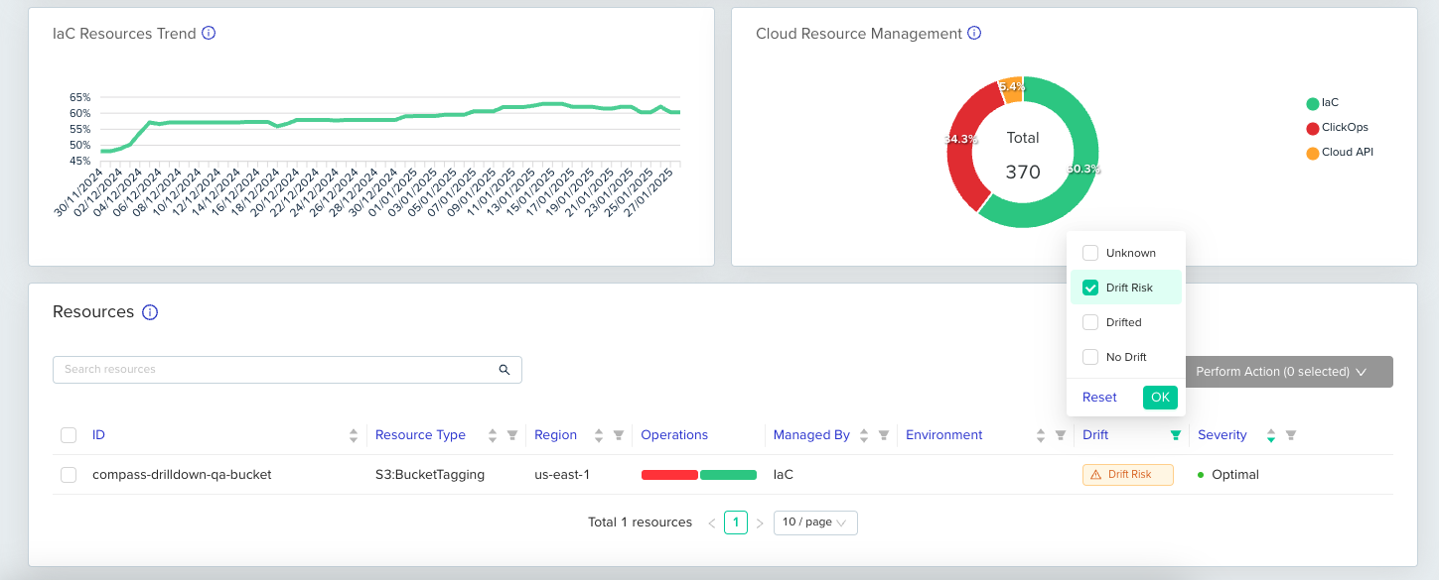Open the Severity filter icon

(x=1291, y=435)
